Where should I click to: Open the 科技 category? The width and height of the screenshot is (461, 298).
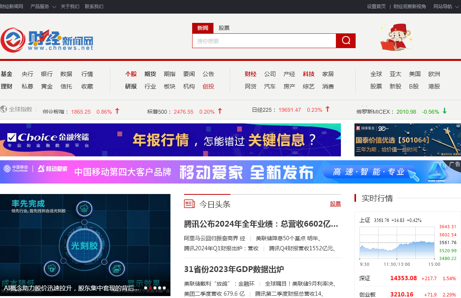309,74
